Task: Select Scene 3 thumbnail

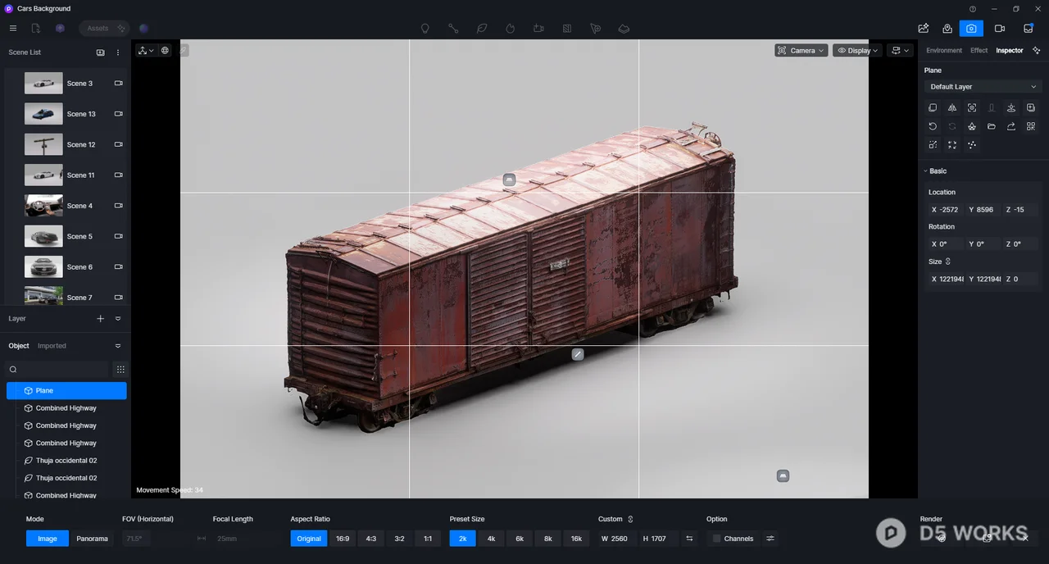Action: (x=43, y=83)
